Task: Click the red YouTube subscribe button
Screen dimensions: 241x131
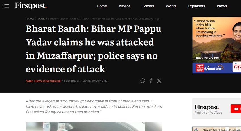Action: coord(236,109)
